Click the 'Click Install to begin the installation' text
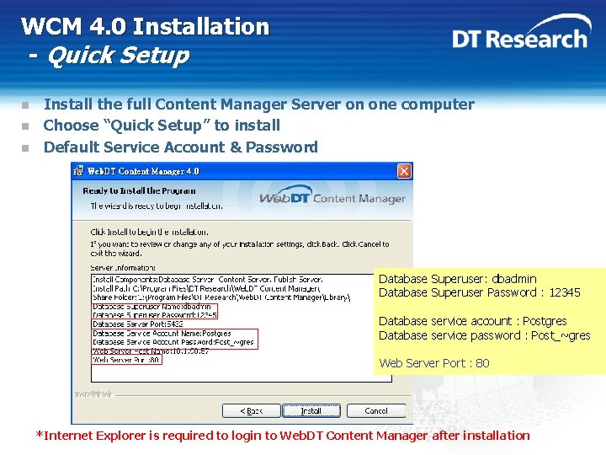This screenshot has width=606, height=455. pos(149,233)
